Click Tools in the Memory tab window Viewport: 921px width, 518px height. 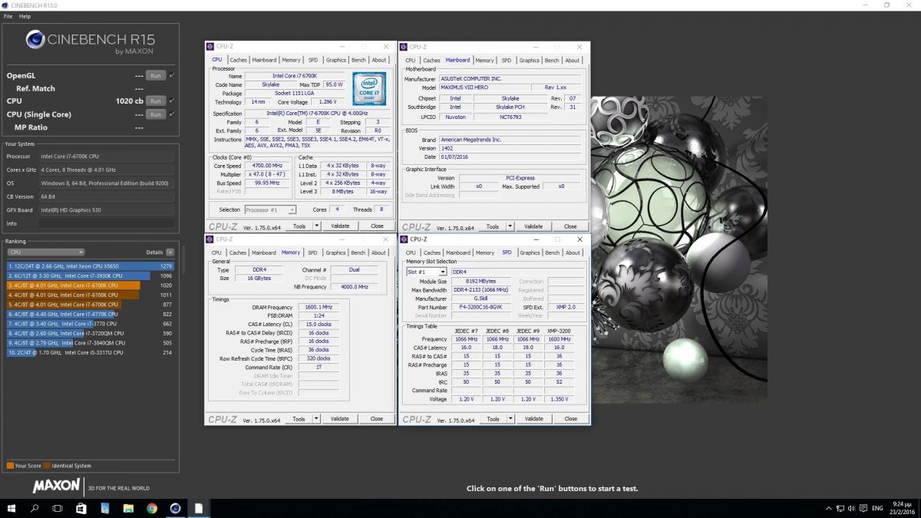[x=299, y=419]
